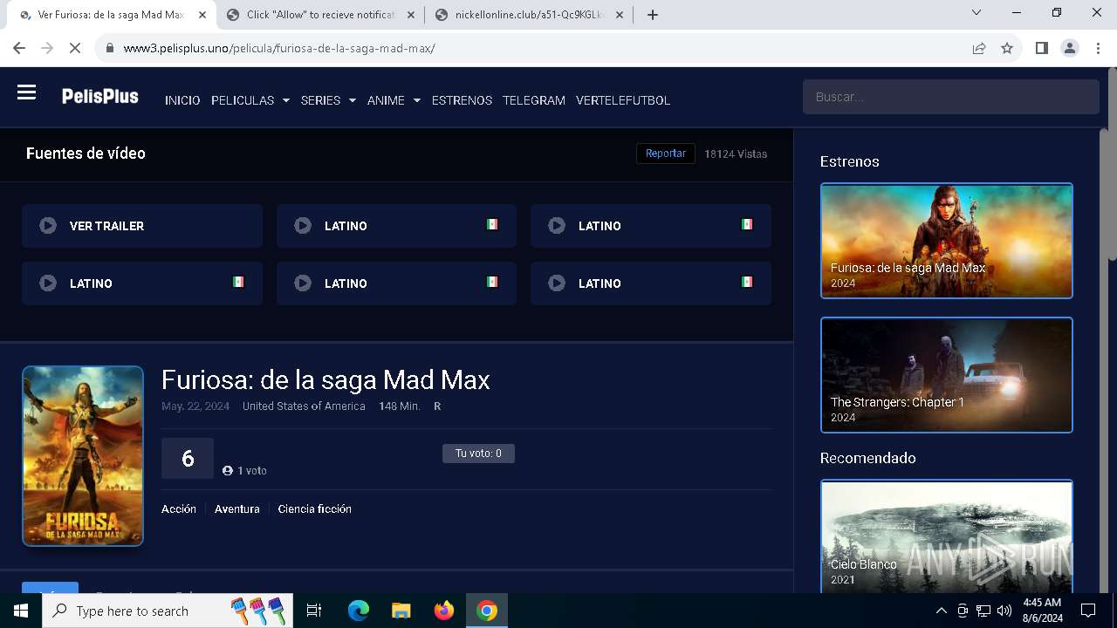Click the Buscar search field
Image resolution: width=1117 pixels, height=628 pixels.
pyautogui.click(x=950, y=97)
